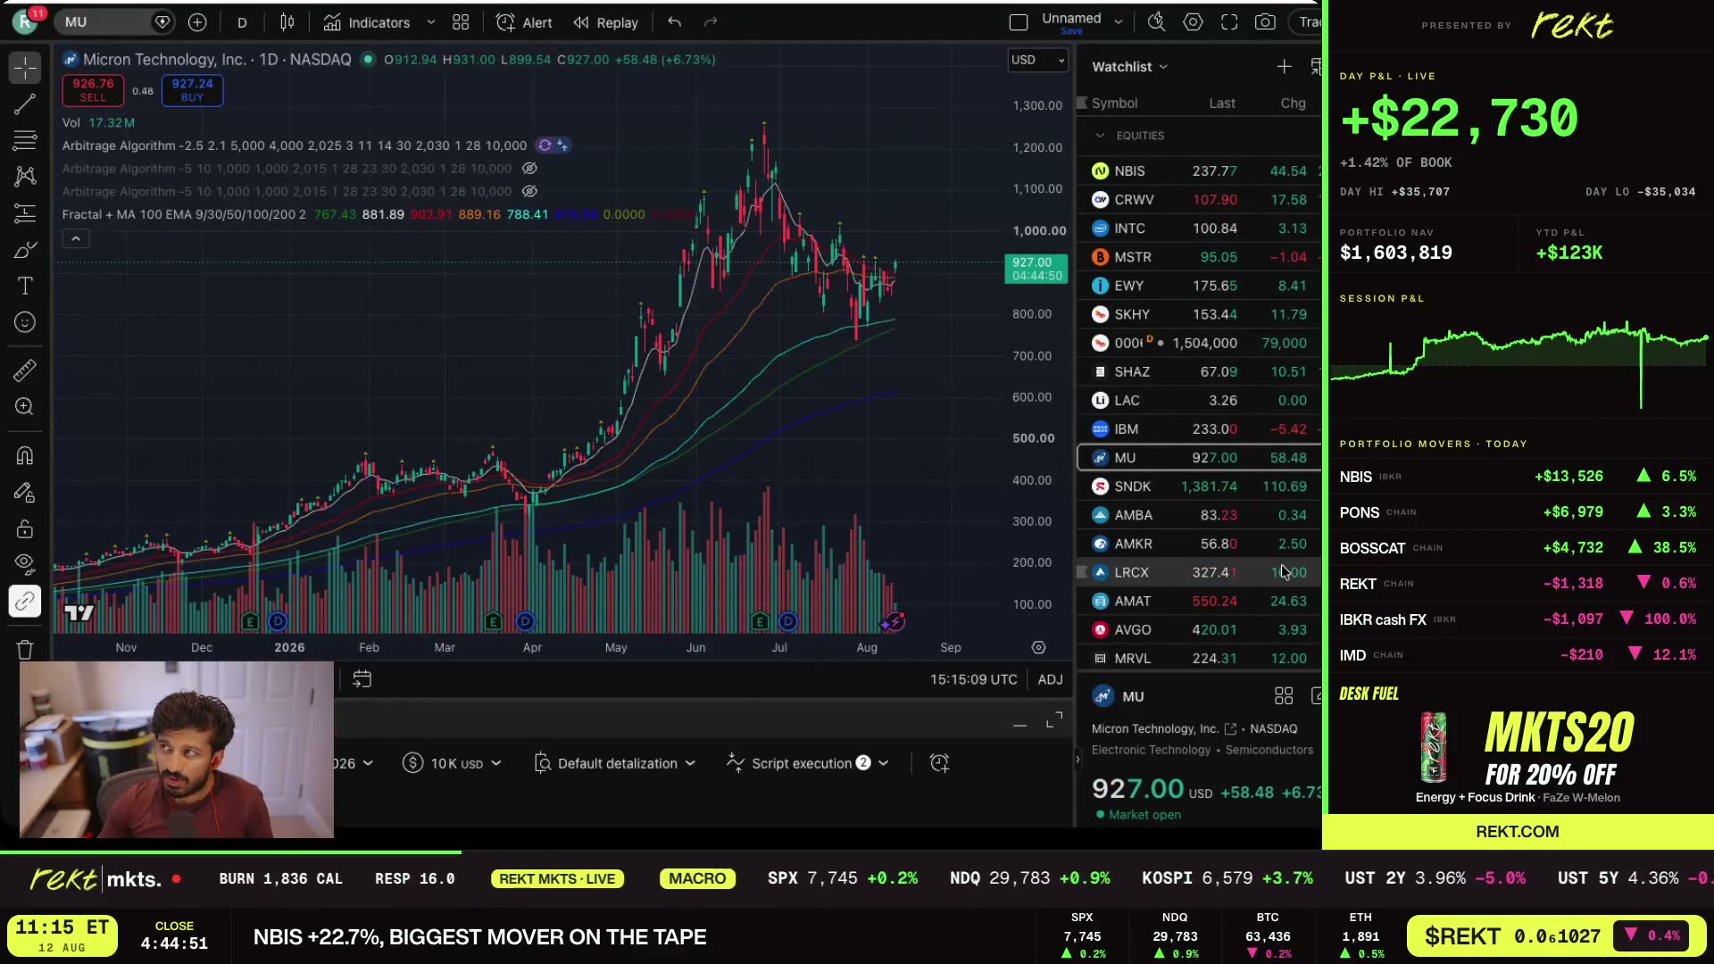Open Script execution menu

pyautogui.click(x=808, y=763)
